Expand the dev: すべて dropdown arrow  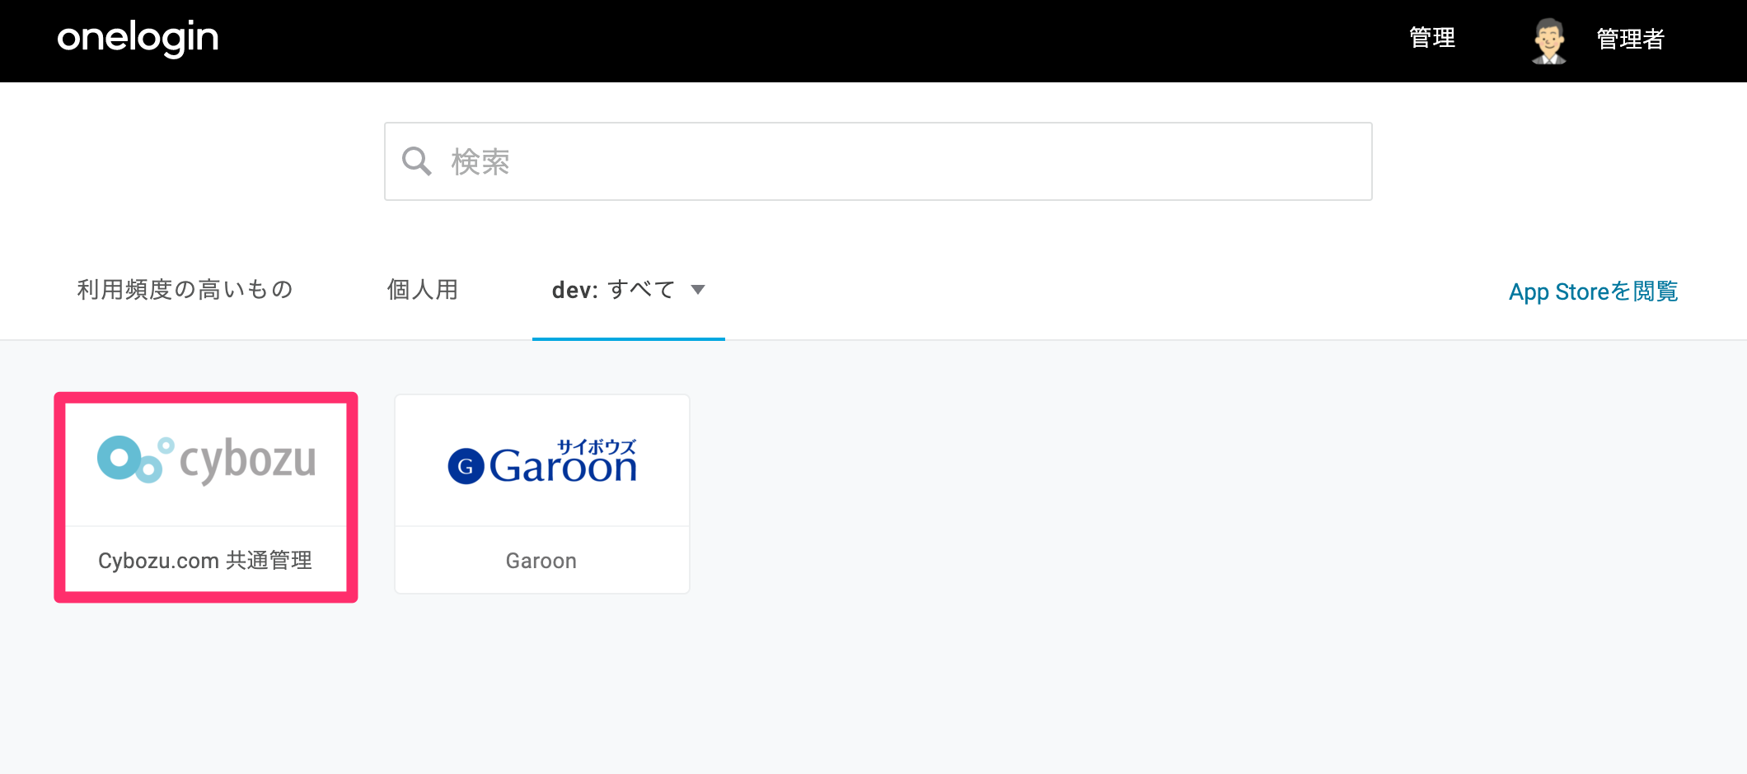[x=698, y=290]
